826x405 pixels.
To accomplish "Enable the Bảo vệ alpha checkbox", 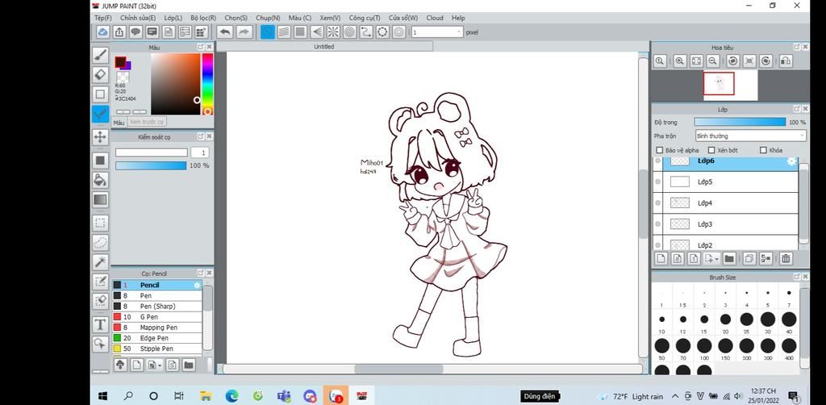I will [x=660, y=150].
